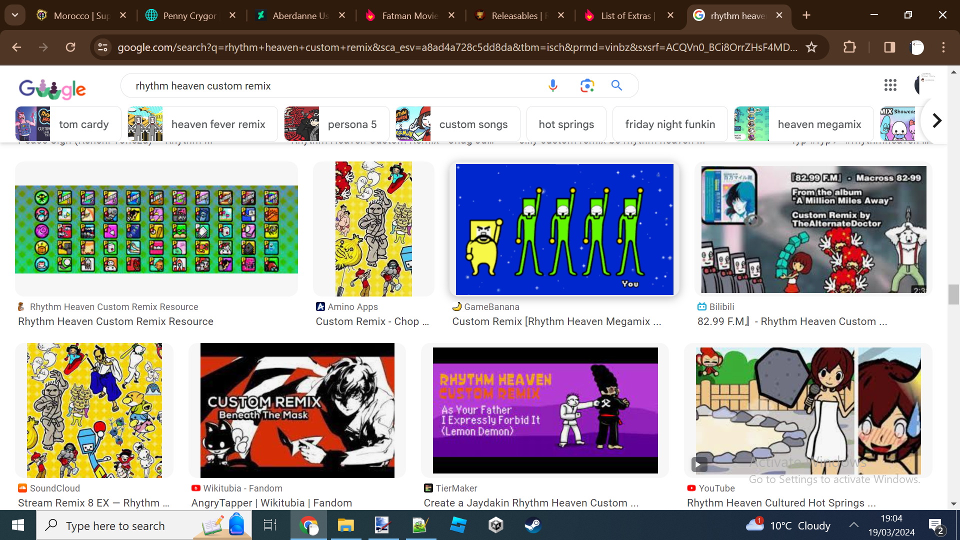Bookmark this page with star icon
Image resolution: width=960 pixels, height=540 pixels.
(x=811, y=47)
